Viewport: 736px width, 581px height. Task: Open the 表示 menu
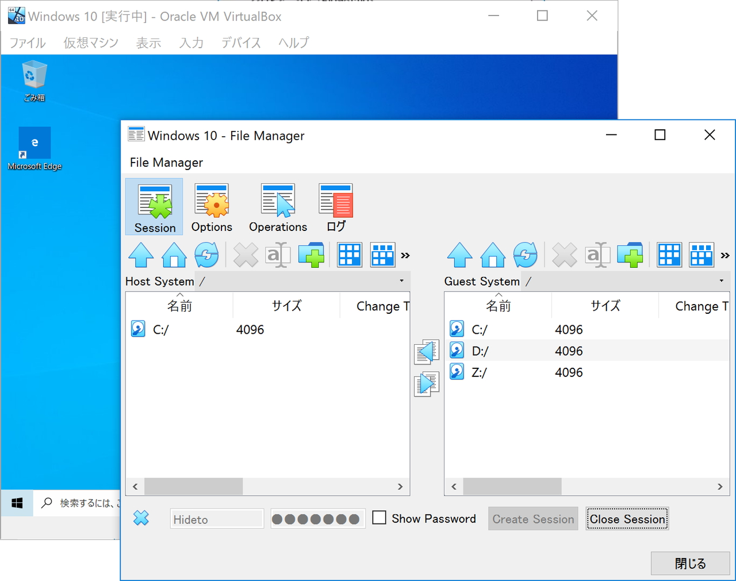148,43
